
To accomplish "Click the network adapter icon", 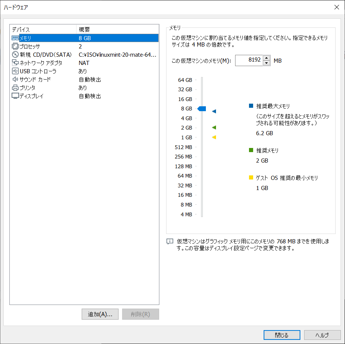I will (15, 63).
